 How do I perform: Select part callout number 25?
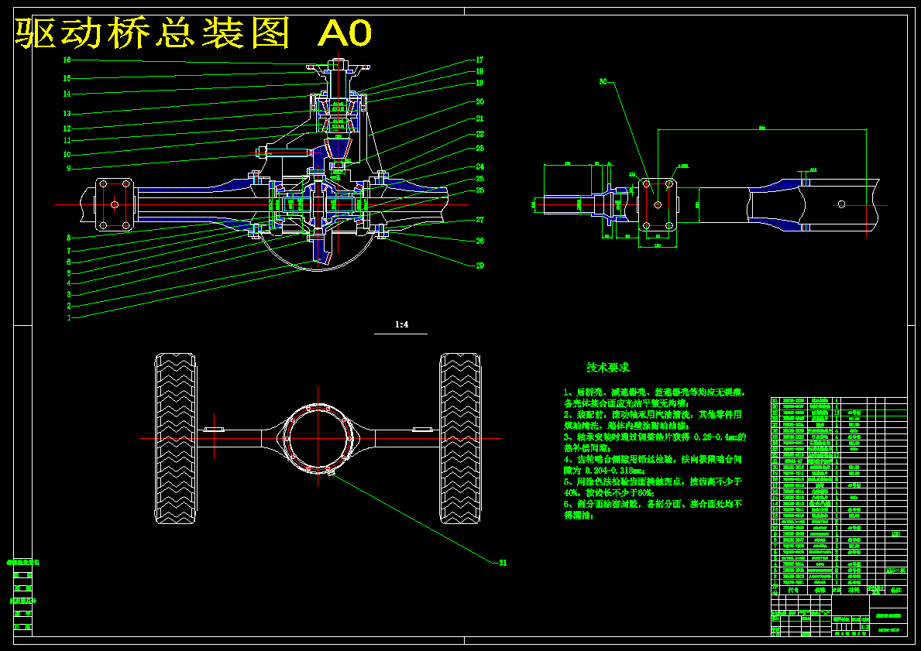coord(480,179)
